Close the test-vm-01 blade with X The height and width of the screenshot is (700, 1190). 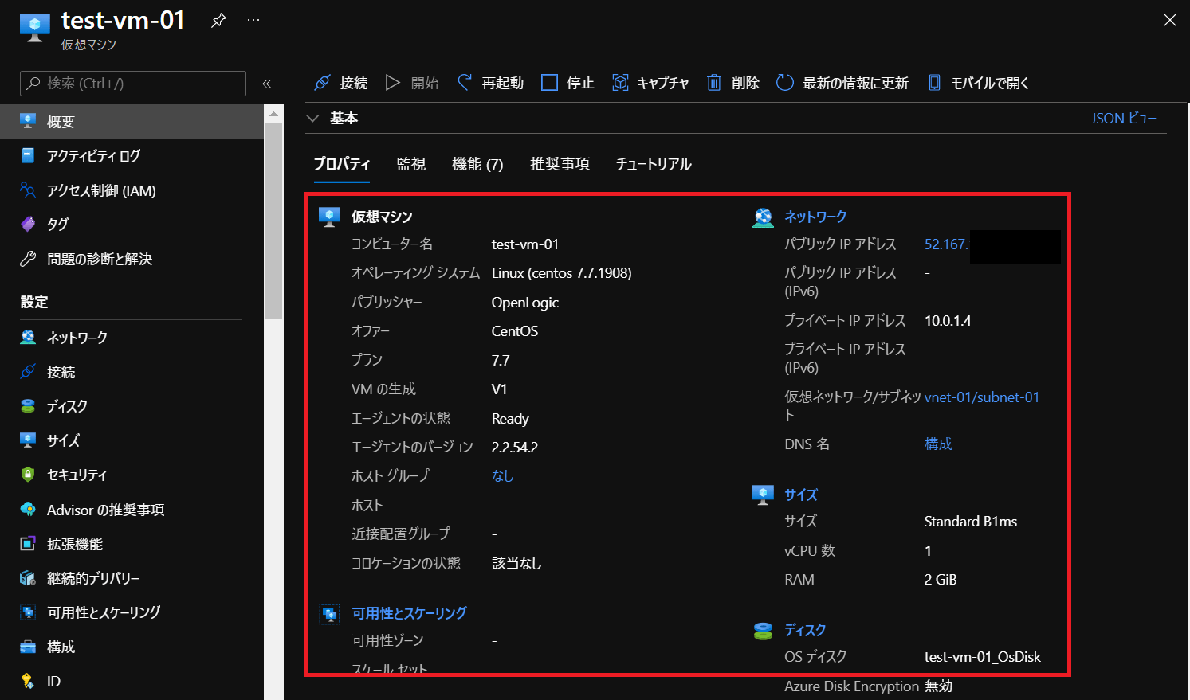click(1169, 20)
